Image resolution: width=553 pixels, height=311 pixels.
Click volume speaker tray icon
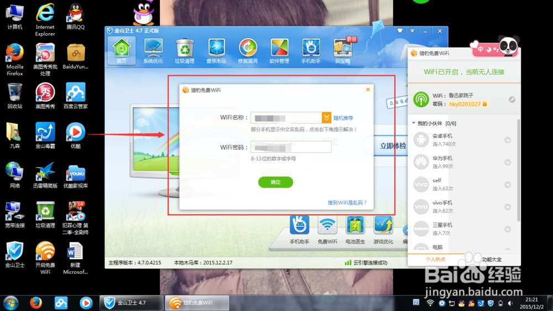tap(510, 303)
